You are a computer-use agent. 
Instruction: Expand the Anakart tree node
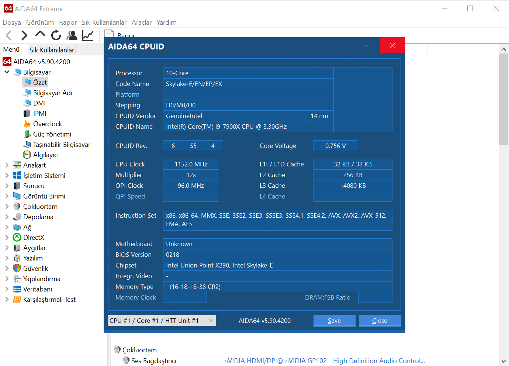[7, 165]
